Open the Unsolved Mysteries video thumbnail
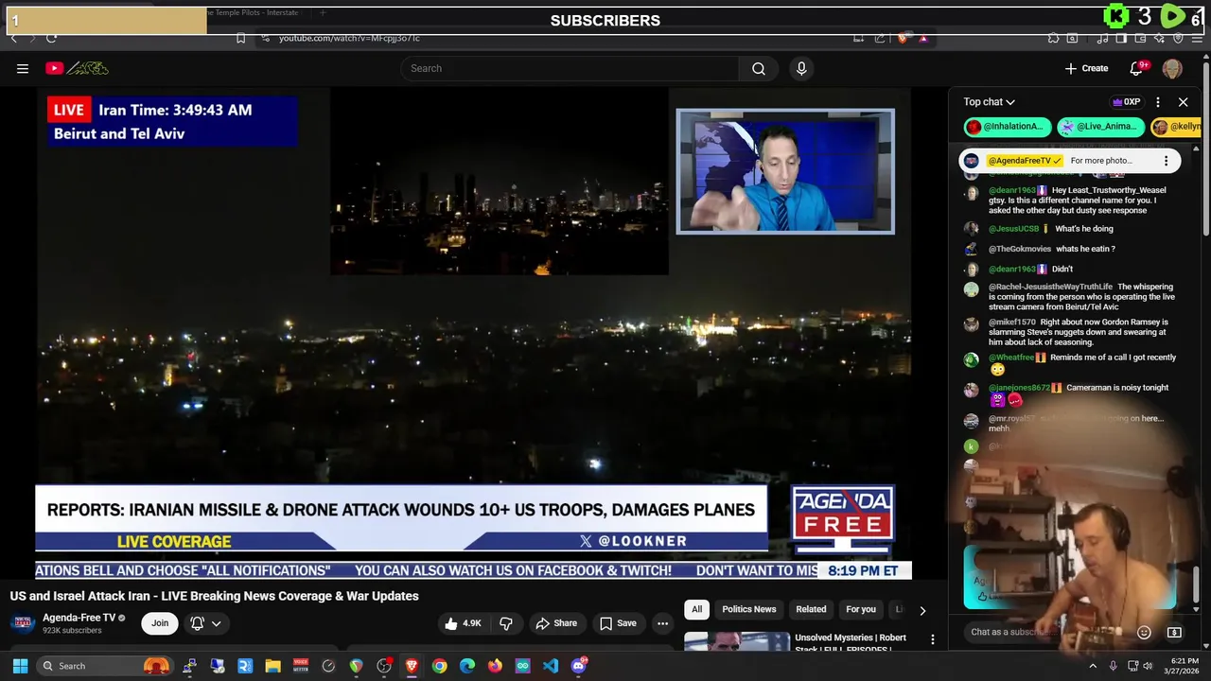Viewport: 1211px width, 681px height. 737,640
